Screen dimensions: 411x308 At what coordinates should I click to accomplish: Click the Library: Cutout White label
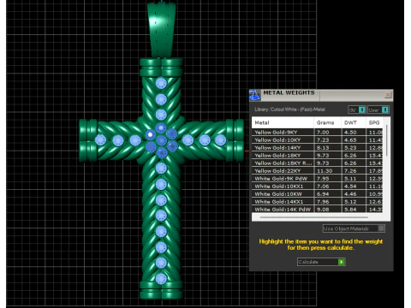tap(289, 110)
